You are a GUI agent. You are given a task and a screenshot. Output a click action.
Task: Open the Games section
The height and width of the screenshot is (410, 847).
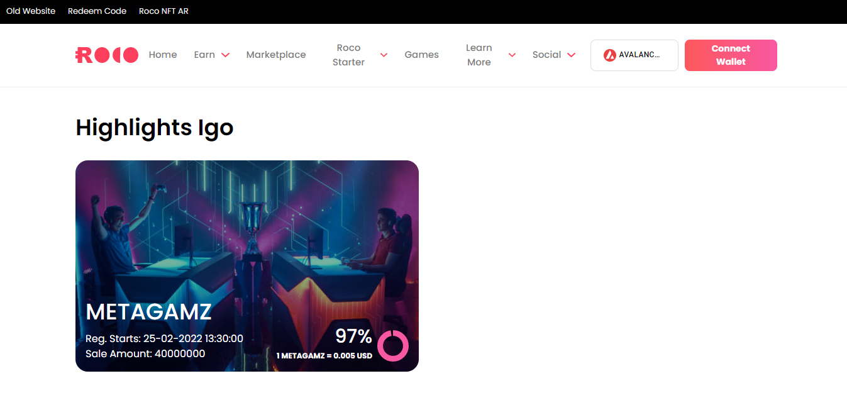click(421, 55)
